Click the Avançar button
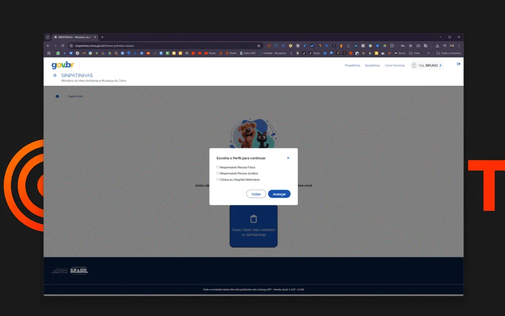Image resolution: width=505 pixels, height=316 pixels. click(280, 194)
